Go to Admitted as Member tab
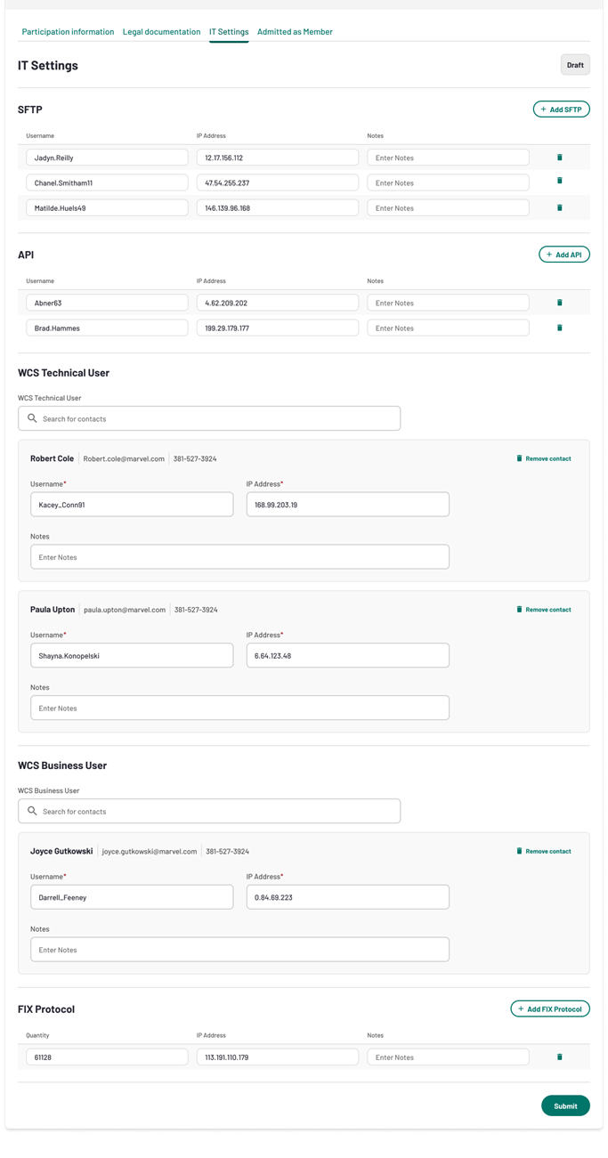 [x=295, y=31]
